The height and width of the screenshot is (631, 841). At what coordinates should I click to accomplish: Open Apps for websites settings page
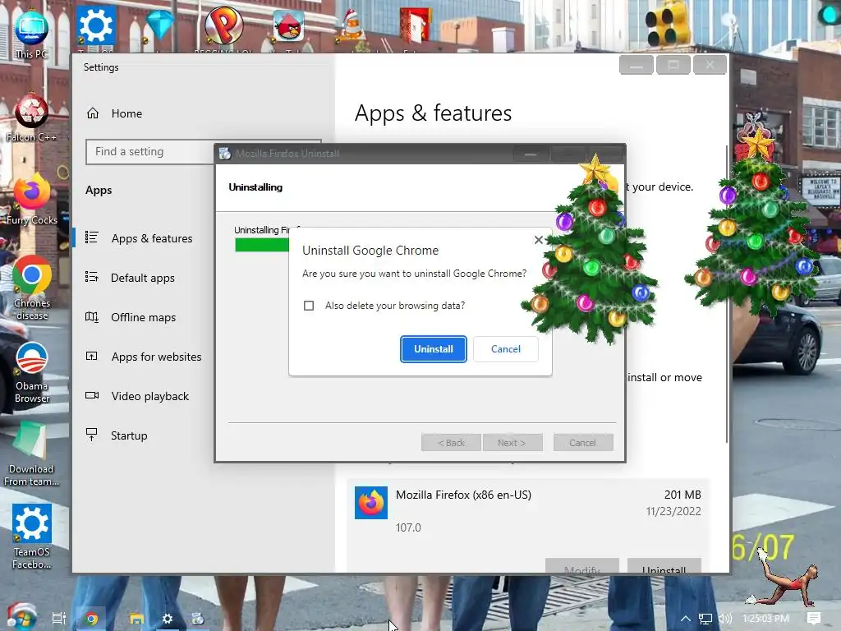point(157,357)
